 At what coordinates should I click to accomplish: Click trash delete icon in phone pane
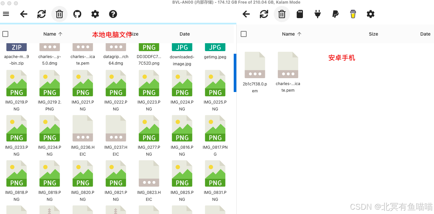click(x=282, y=14)
